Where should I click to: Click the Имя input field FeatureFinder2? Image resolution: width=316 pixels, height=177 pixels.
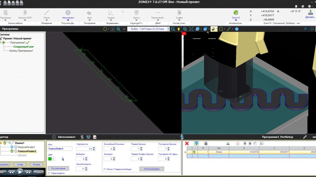tap(60, 149)
